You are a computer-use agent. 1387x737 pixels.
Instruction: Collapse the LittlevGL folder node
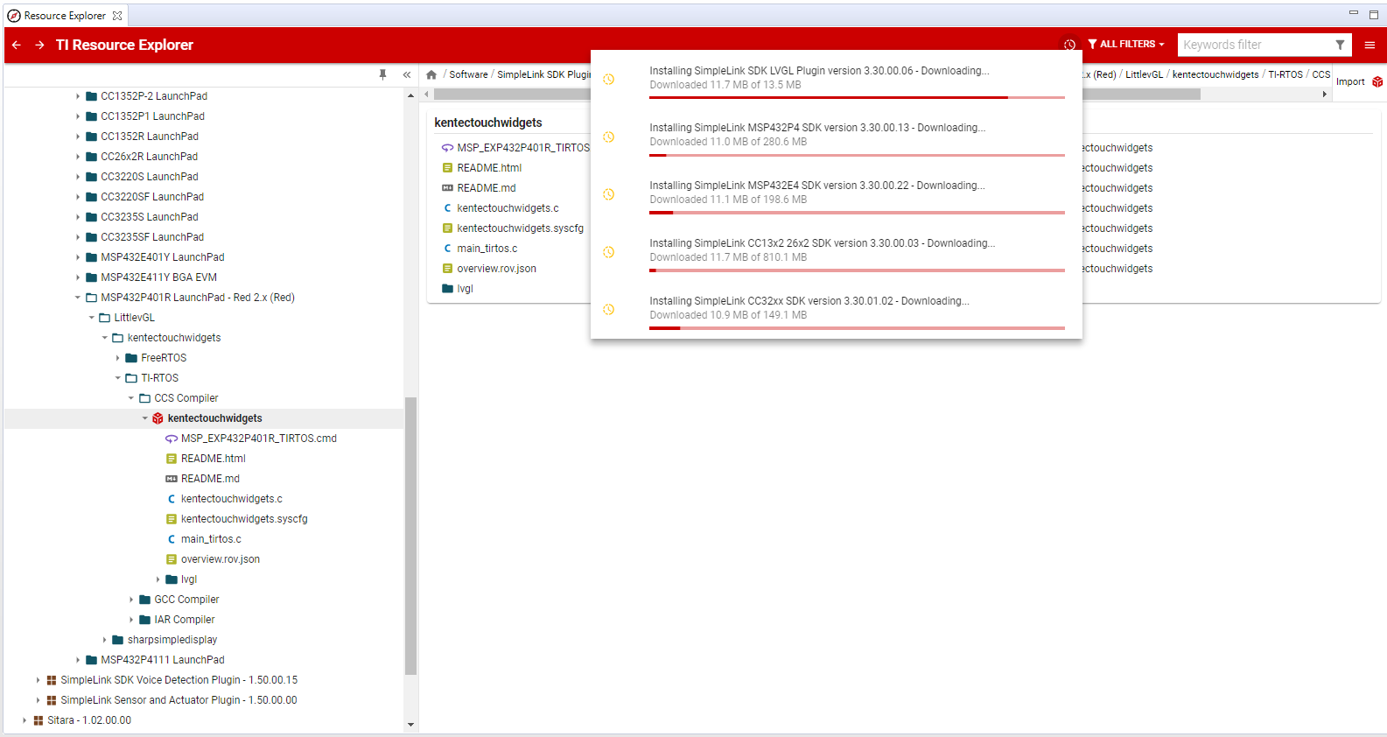[x=91, y=318]
